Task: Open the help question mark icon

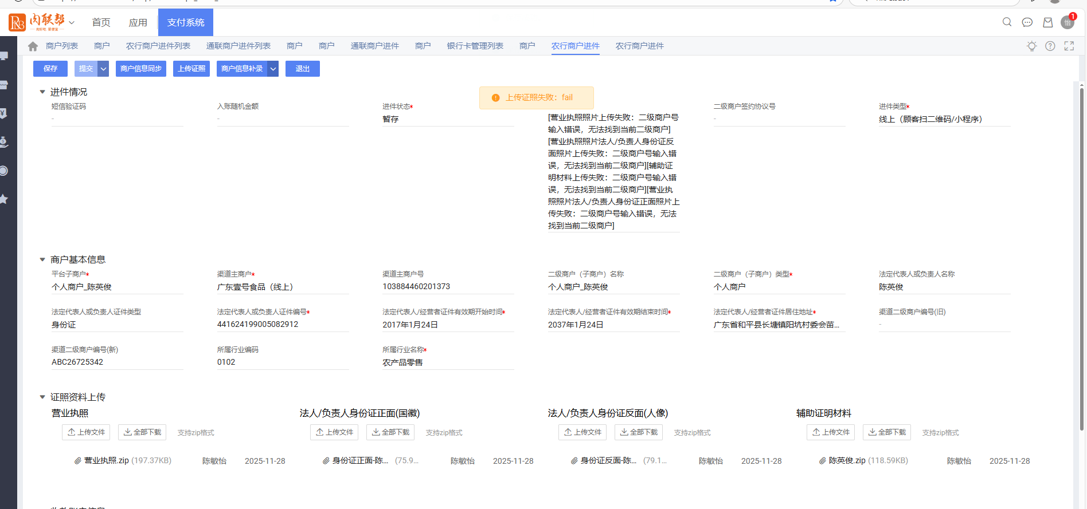Action: click(x=1050, y=46)
